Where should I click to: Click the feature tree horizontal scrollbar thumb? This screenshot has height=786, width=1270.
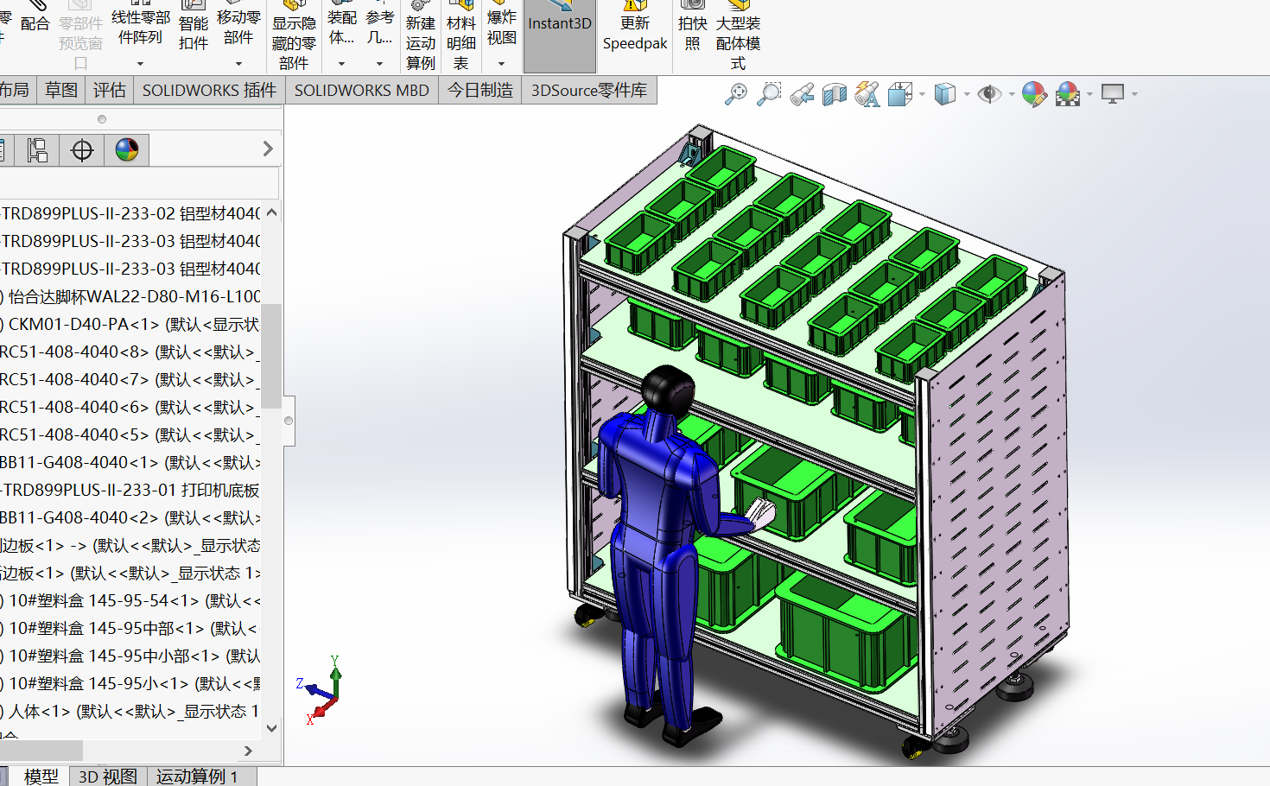coord(41,751)
